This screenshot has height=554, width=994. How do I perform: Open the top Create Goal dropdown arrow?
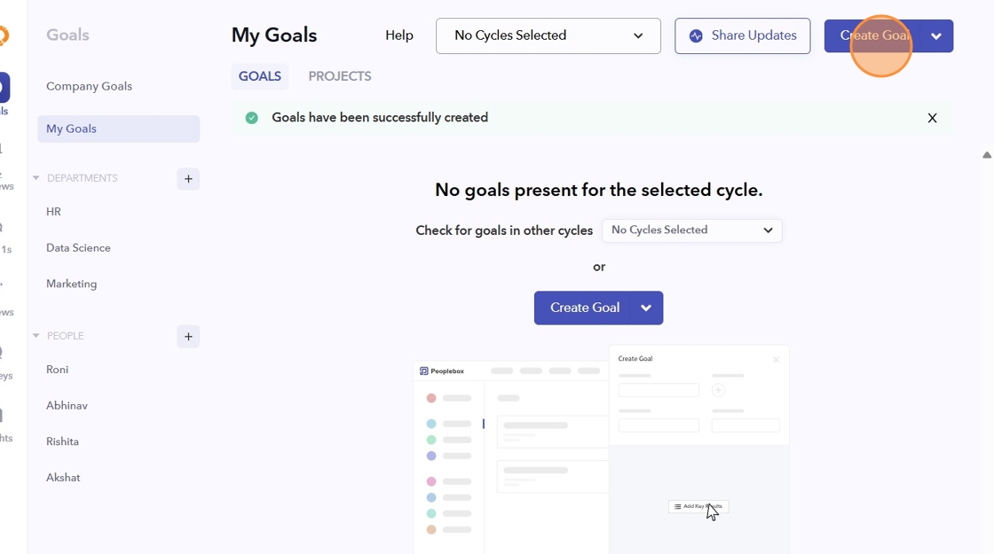[x=936, y=36]
